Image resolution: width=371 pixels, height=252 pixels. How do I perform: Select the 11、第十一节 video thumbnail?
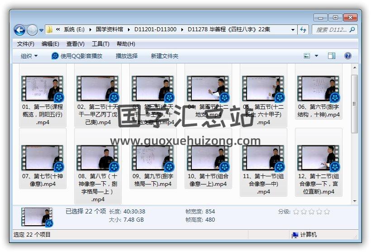[263, 158]
